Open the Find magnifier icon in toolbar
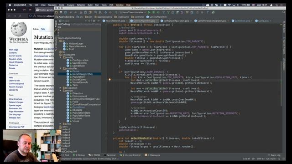The width and height of the screenshot is (292, 164). pos(96,12)
